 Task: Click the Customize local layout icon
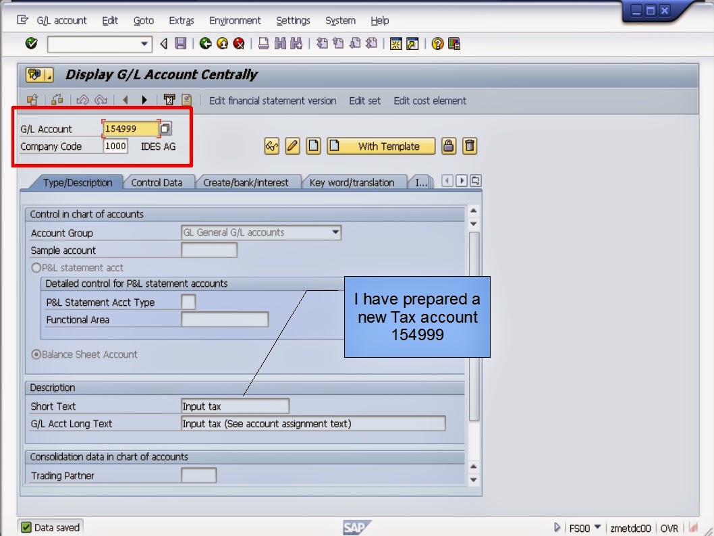pyautogui.click(x=454, y=44)
